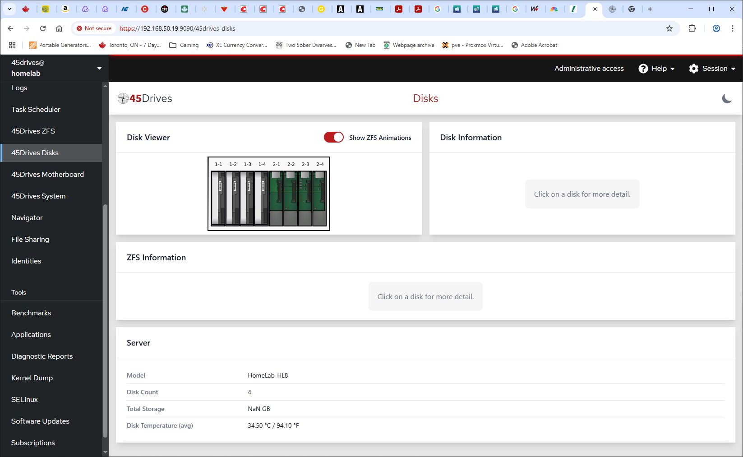743x457 pixels.
Task: Open Toronto, ON 7 Day weather bookmark
Action: coord(130,45)
